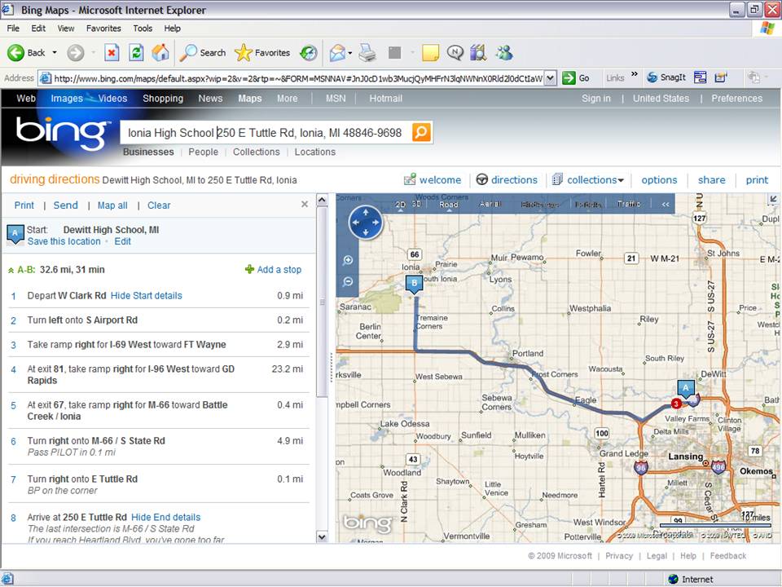The height and width of the screenshot is (587, 782).
Task: Close the driving directions panel
Action: (305, 204)
